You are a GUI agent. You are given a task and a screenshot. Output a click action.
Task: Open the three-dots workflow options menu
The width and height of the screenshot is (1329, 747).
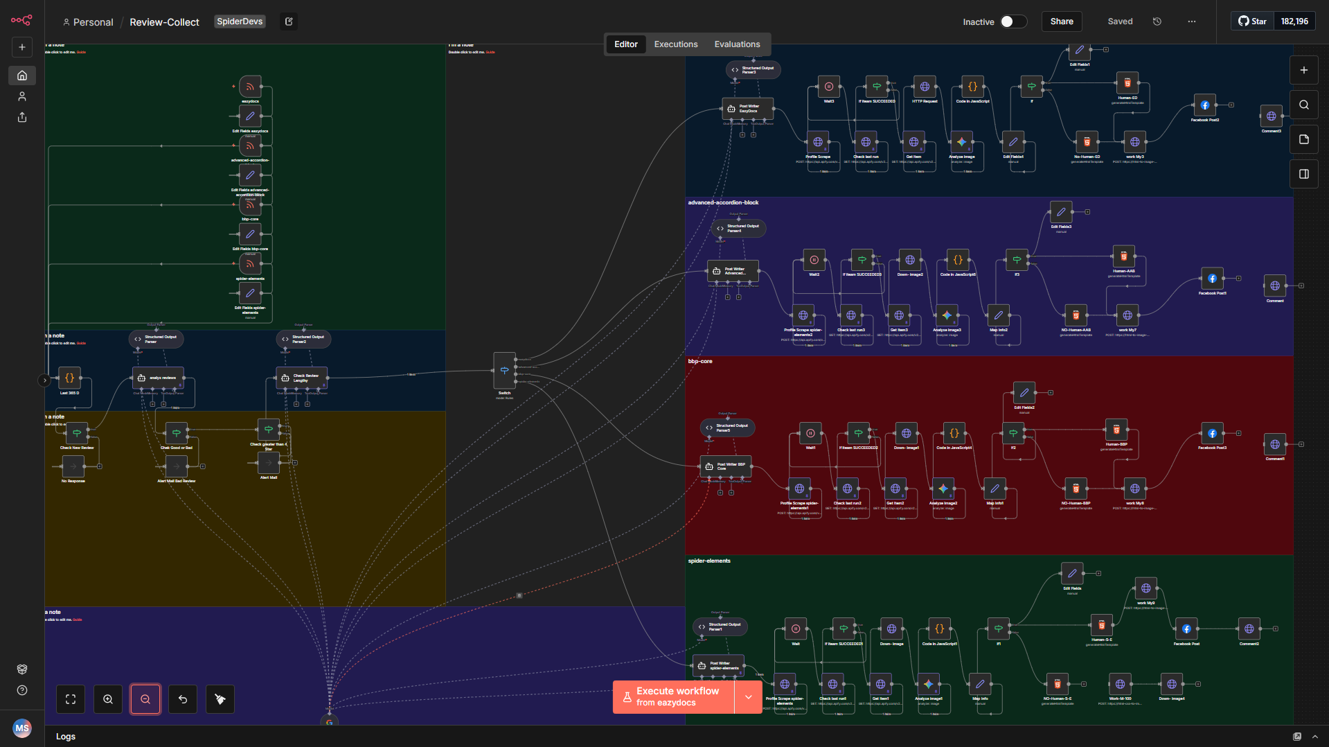click(x=1191, y=21)
